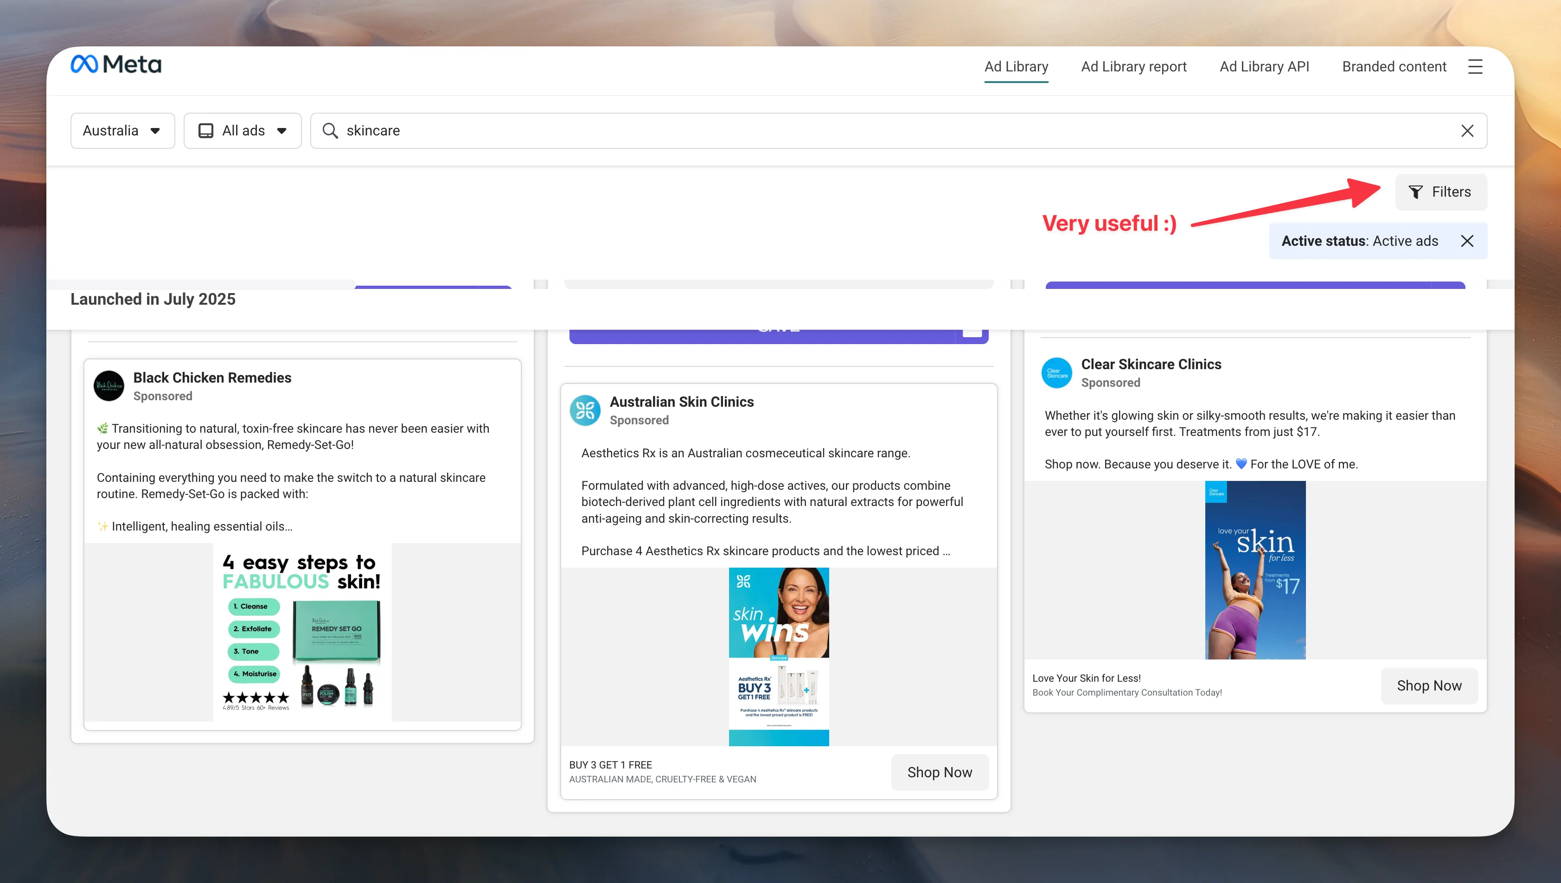Open the Filters button
Screen dimensions: 1561x883
pos(1440,192)
